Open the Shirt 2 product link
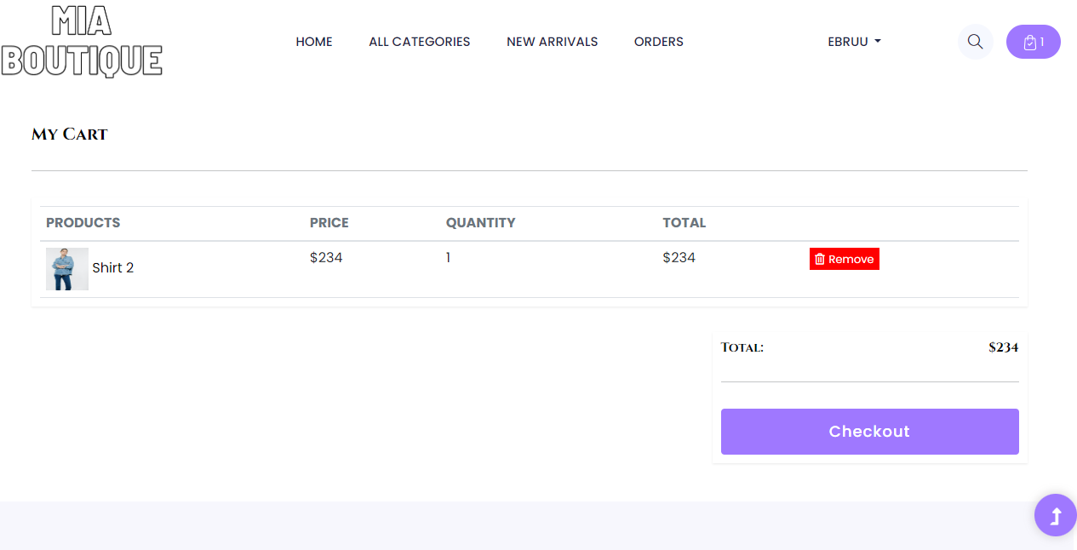The height and width of the screenshot is (550, 1077). point(113,267)
